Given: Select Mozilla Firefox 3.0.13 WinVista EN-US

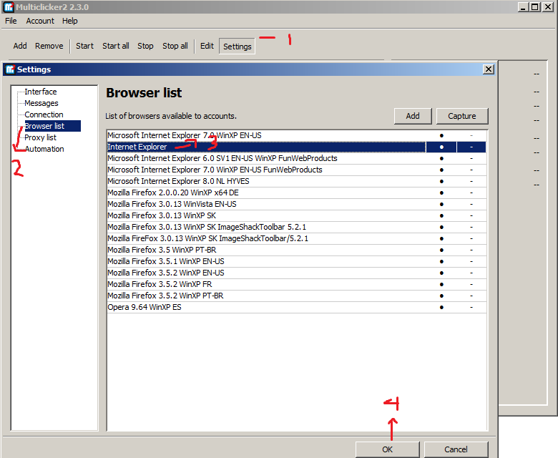Looking at the screenshot, I should point(297,204).
